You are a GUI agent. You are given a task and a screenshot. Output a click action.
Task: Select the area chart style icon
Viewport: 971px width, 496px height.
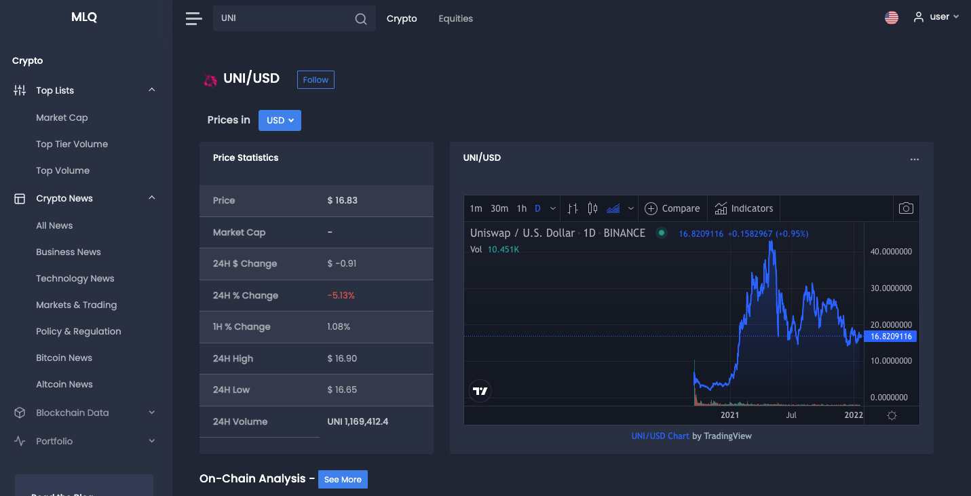[613, 208]
